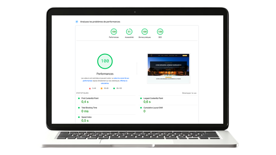276x155 pixels.
Task: Select the Accessibilité 91 score gauge
Action: tap(129, 32)
